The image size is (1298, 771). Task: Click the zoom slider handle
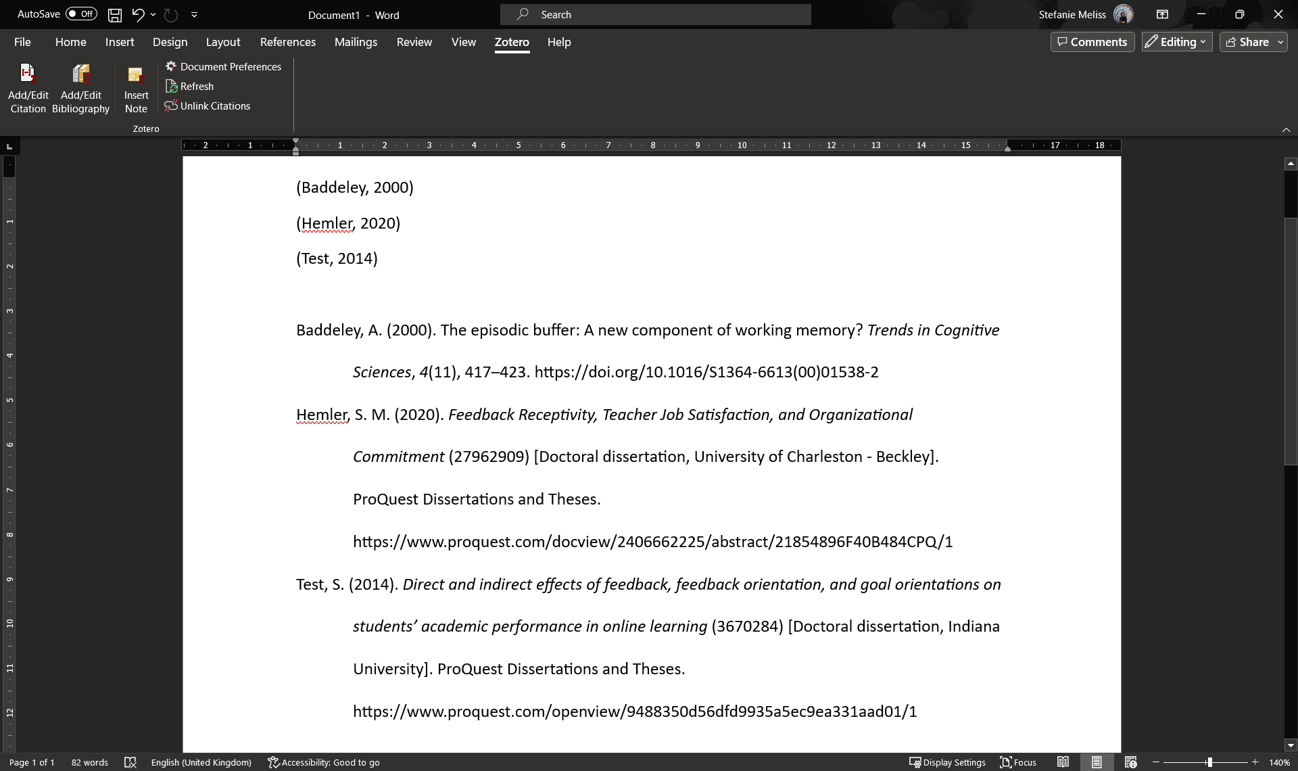[x=1209, y=762]
